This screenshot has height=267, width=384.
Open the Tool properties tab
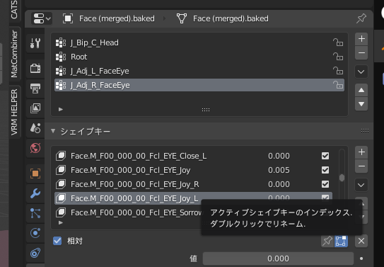35,43
